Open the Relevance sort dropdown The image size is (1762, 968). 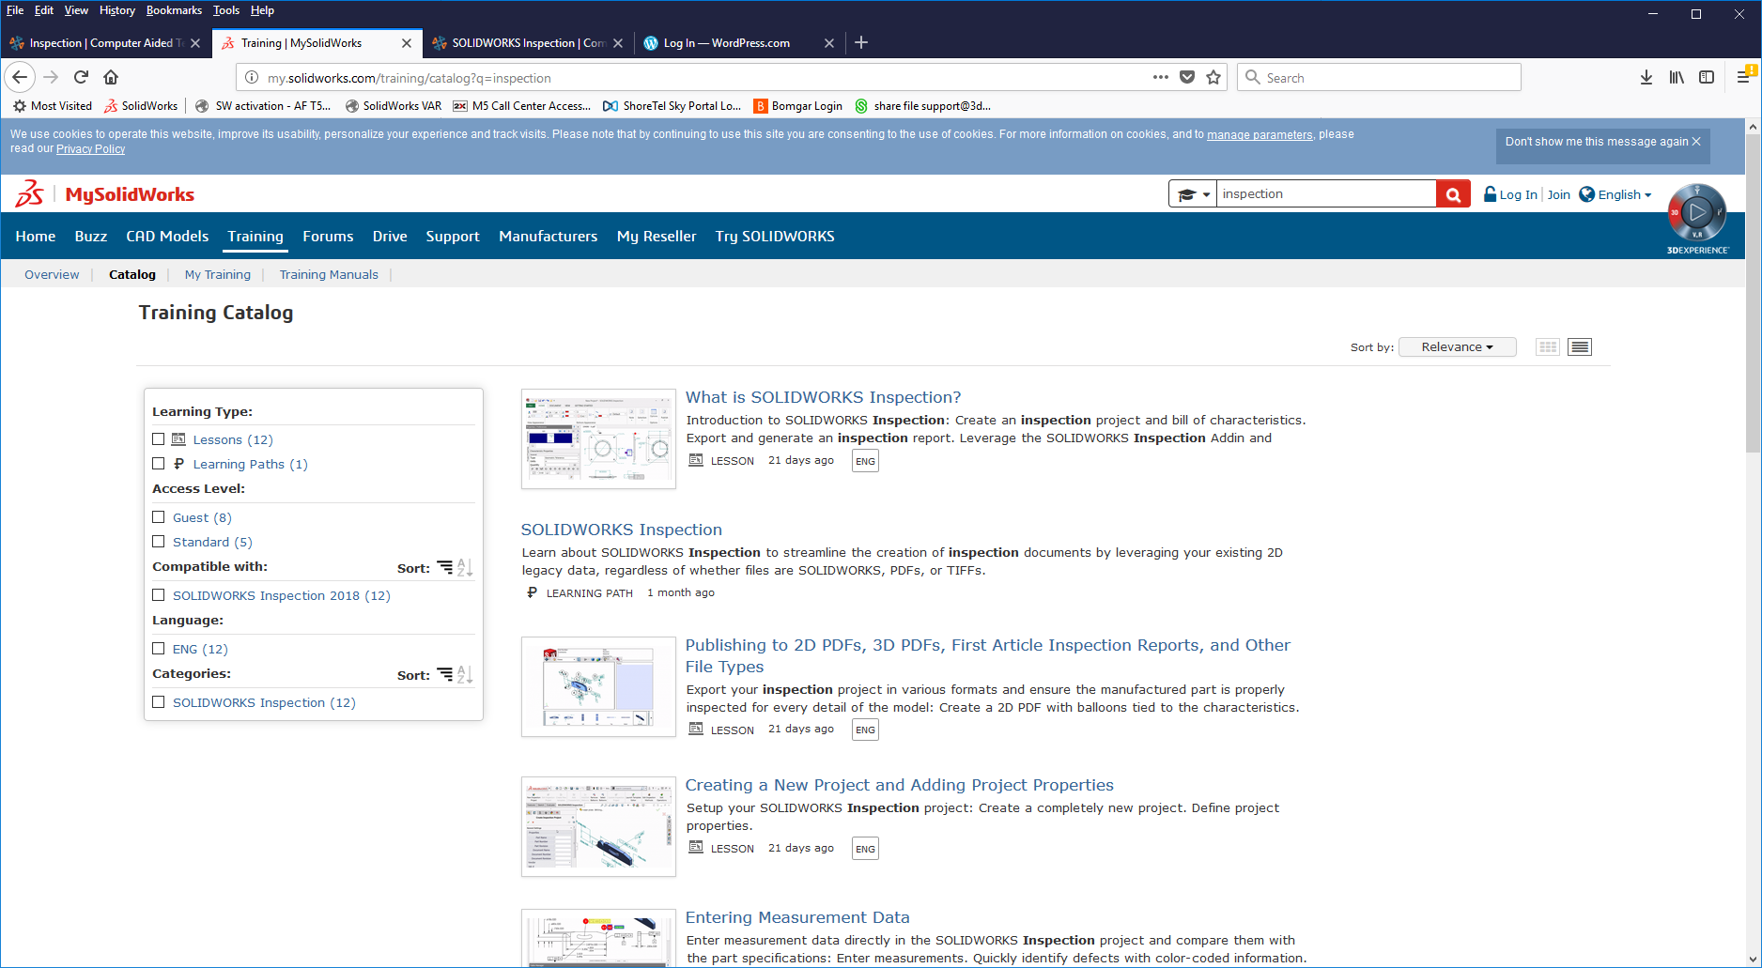pos(1458,347)
